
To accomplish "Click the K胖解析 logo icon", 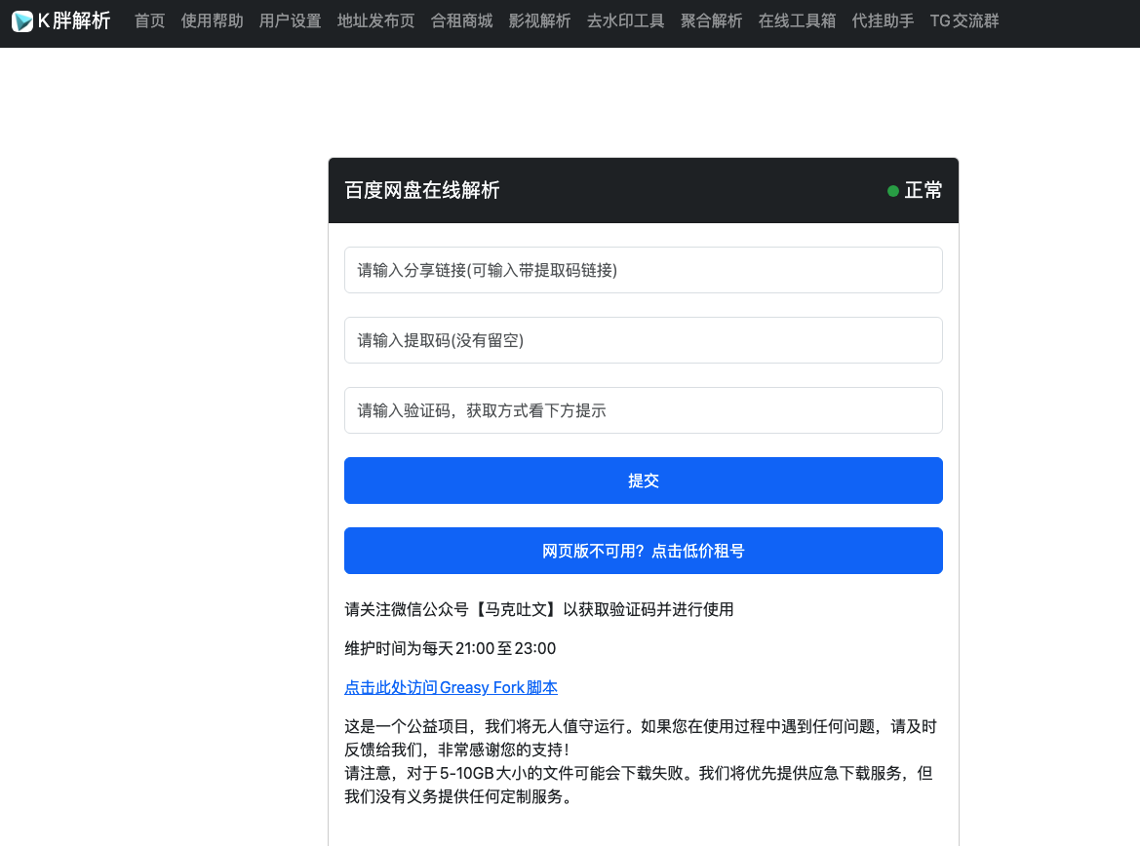I will pos(22,21).
